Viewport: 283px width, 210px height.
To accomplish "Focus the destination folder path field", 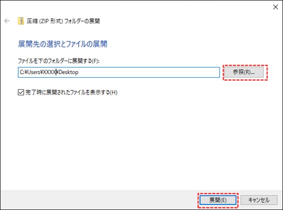I will 119,72.
